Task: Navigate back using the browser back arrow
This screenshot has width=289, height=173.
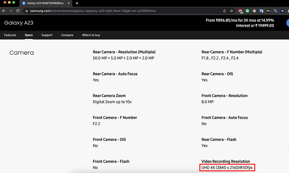Action: 3,11
